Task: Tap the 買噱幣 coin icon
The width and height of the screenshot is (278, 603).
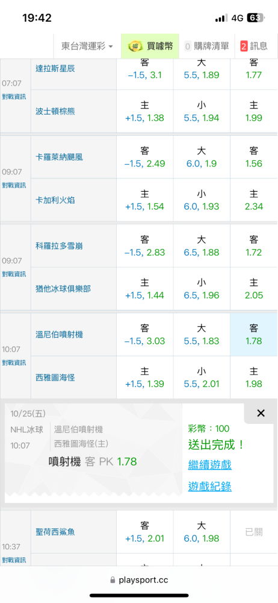Action: pyautogui.click(x=134, y=46)
